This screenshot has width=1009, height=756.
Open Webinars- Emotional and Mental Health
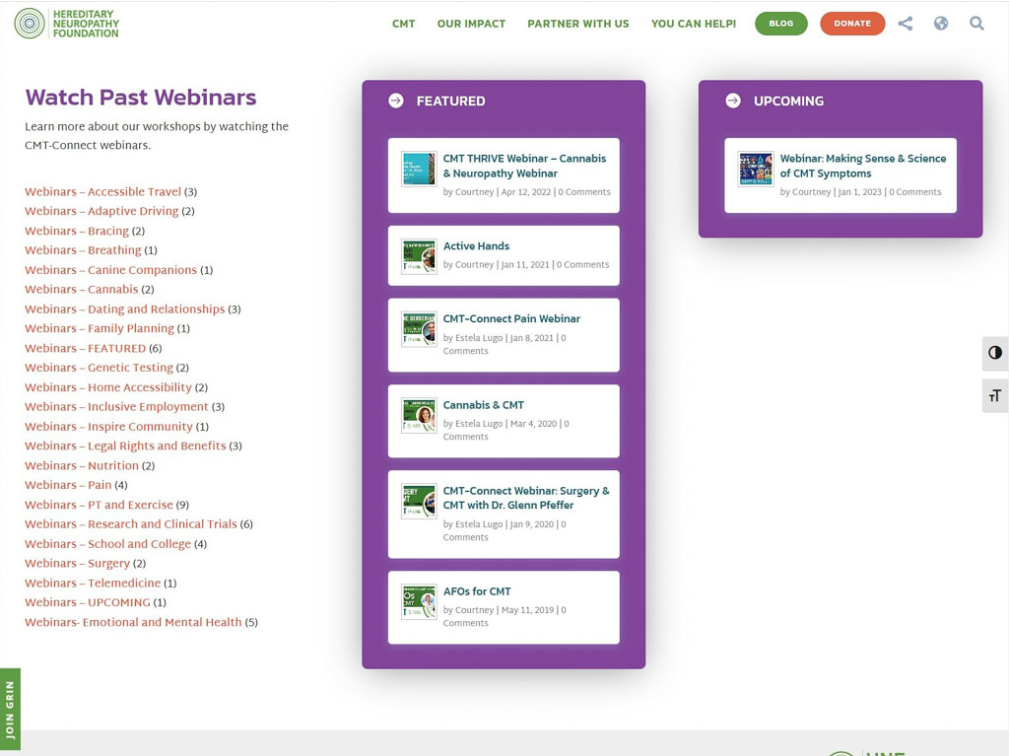click(133, 622)
